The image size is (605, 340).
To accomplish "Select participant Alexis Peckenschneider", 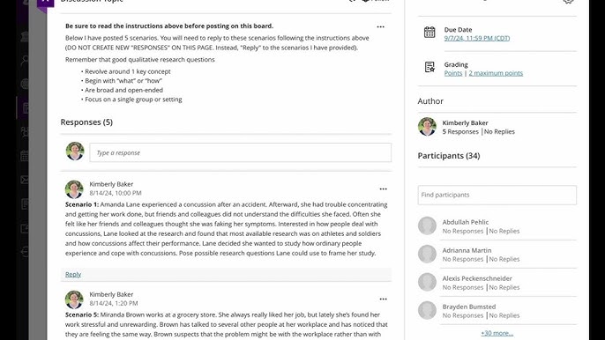I will pyautogui.click(x=477, y=278).
